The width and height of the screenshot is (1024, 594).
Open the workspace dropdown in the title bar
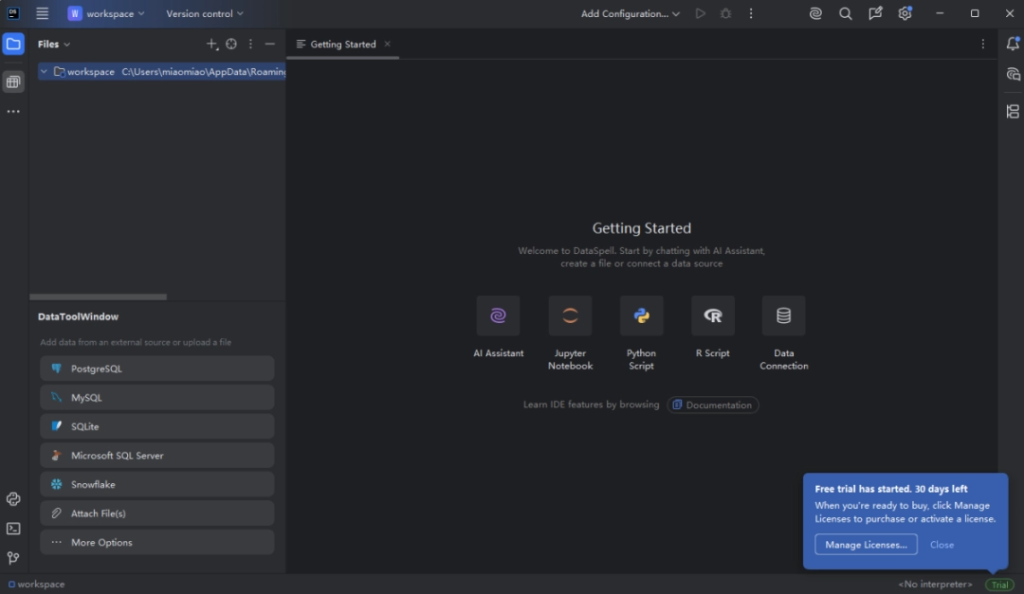[107, 13]
